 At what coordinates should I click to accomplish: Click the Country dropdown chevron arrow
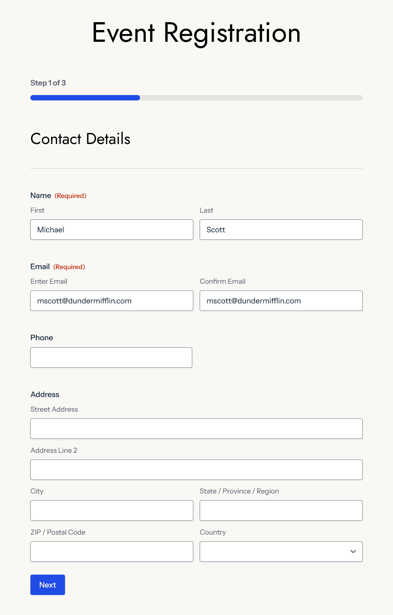[x=353, y=551]
